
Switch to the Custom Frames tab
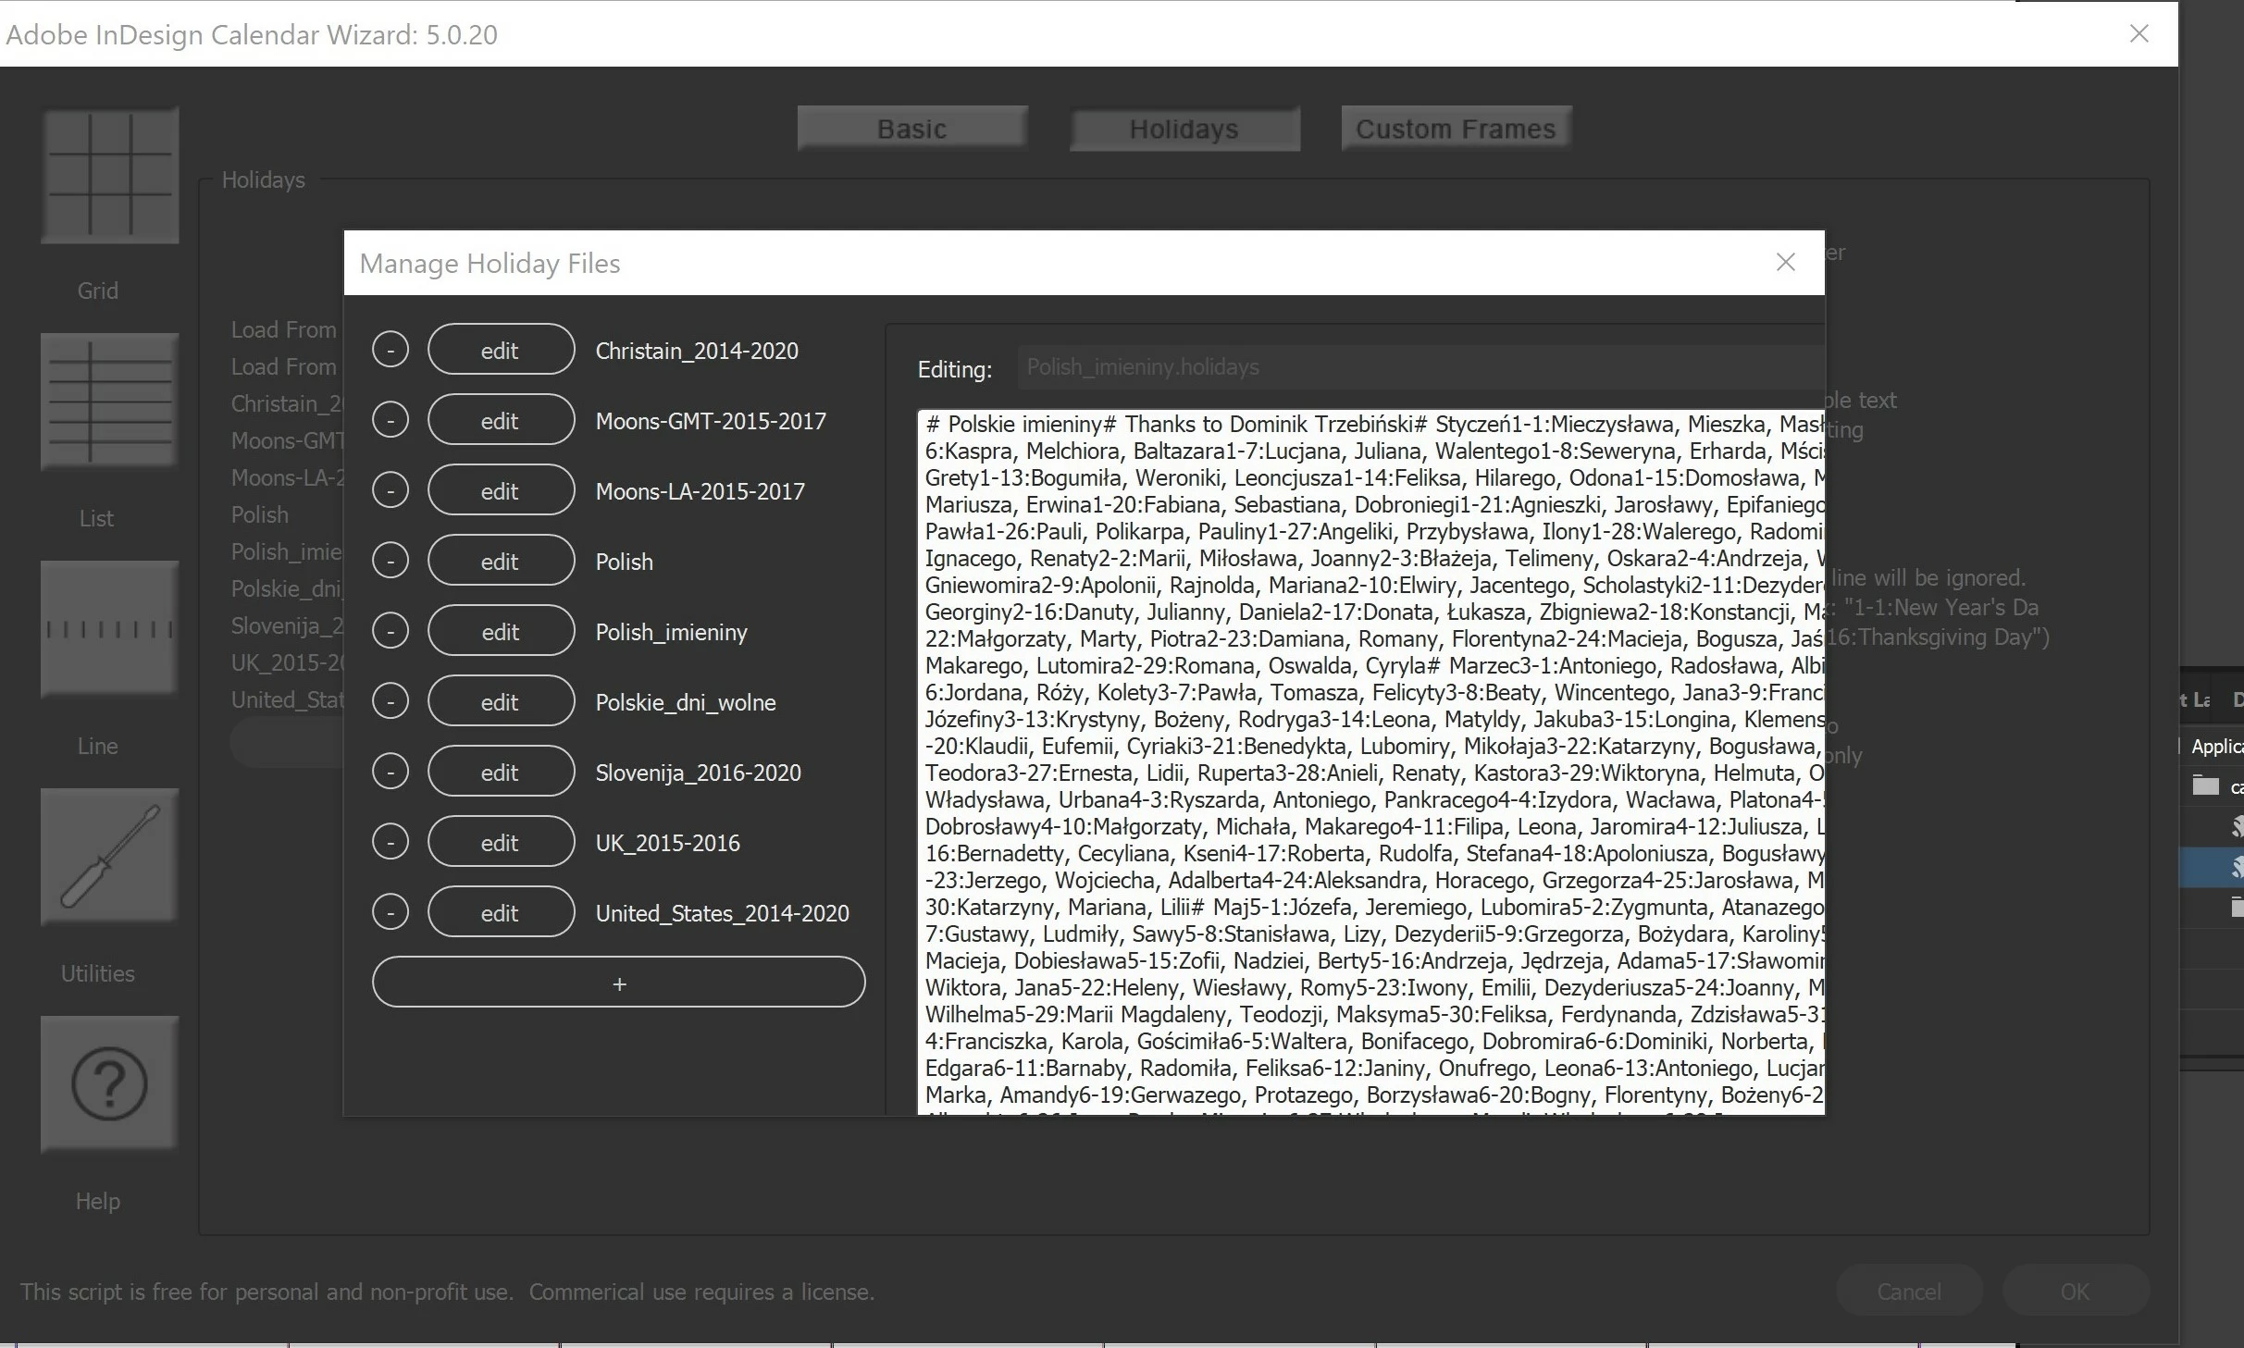point(1456,129)
